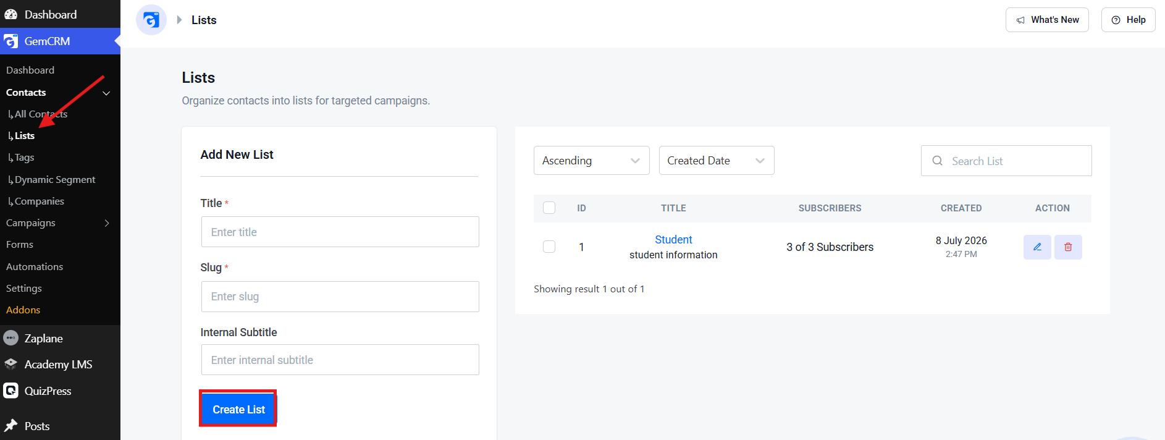Screen dimensions: 1165x440
Task: Click the edit pencil icon for Student list
Action: (1037, 247)
